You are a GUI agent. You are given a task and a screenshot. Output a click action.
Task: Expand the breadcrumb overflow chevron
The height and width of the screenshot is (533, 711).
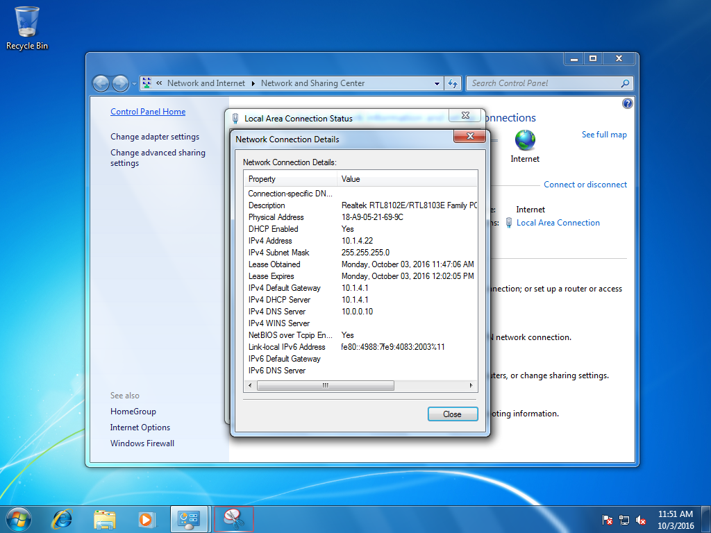click(159, 83)
